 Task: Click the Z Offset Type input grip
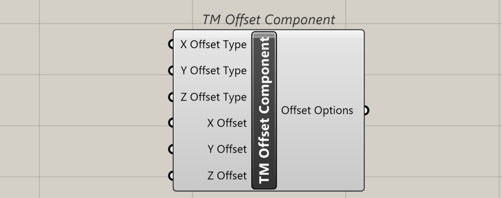[171, 97]
